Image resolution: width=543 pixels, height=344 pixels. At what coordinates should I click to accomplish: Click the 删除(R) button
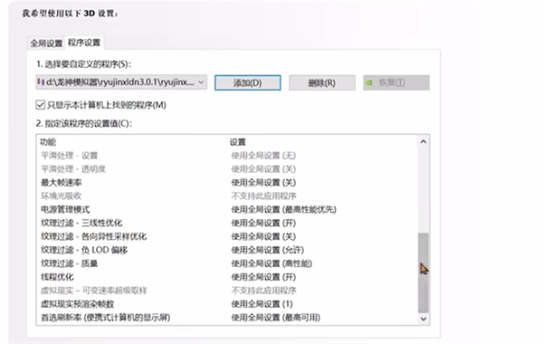tap(322, 82)
